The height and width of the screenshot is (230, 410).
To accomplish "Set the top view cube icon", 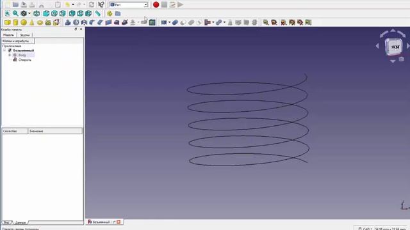I will click(54, 13).
